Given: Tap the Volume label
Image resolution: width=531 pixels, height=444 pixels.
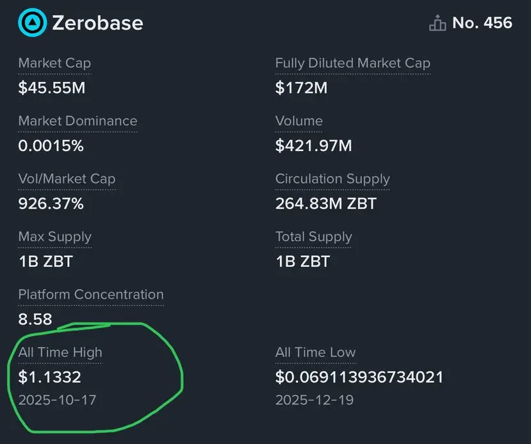Looking at the screenshot, I should tap(298, 121).
